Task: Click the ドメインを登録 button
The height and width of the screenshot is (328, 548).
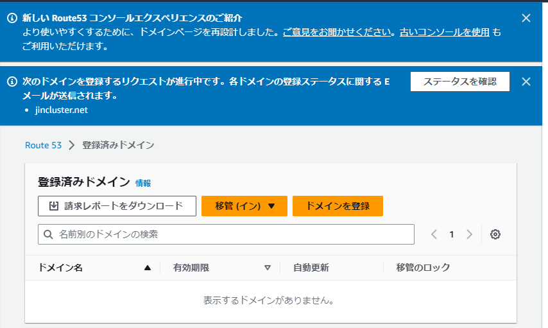Action: (x=338, y=206)
